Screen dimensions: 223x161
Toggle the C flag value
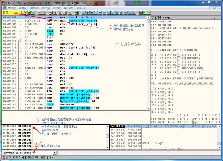tap(156, 55)
